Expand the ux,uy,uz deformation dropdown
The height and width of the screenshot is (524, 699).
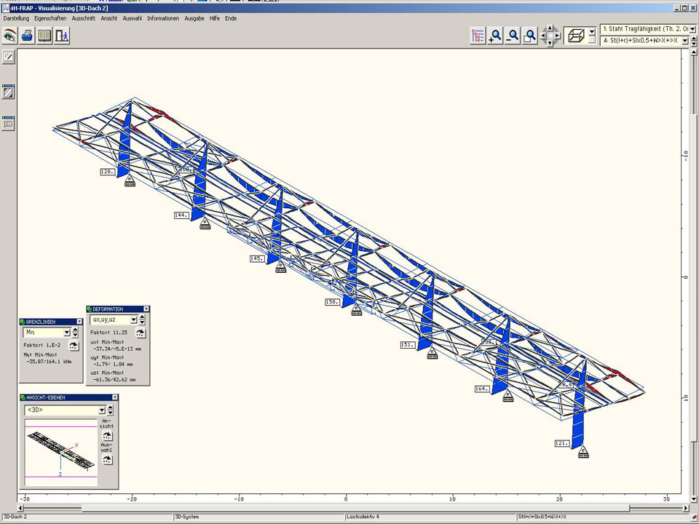click(133, 319)
